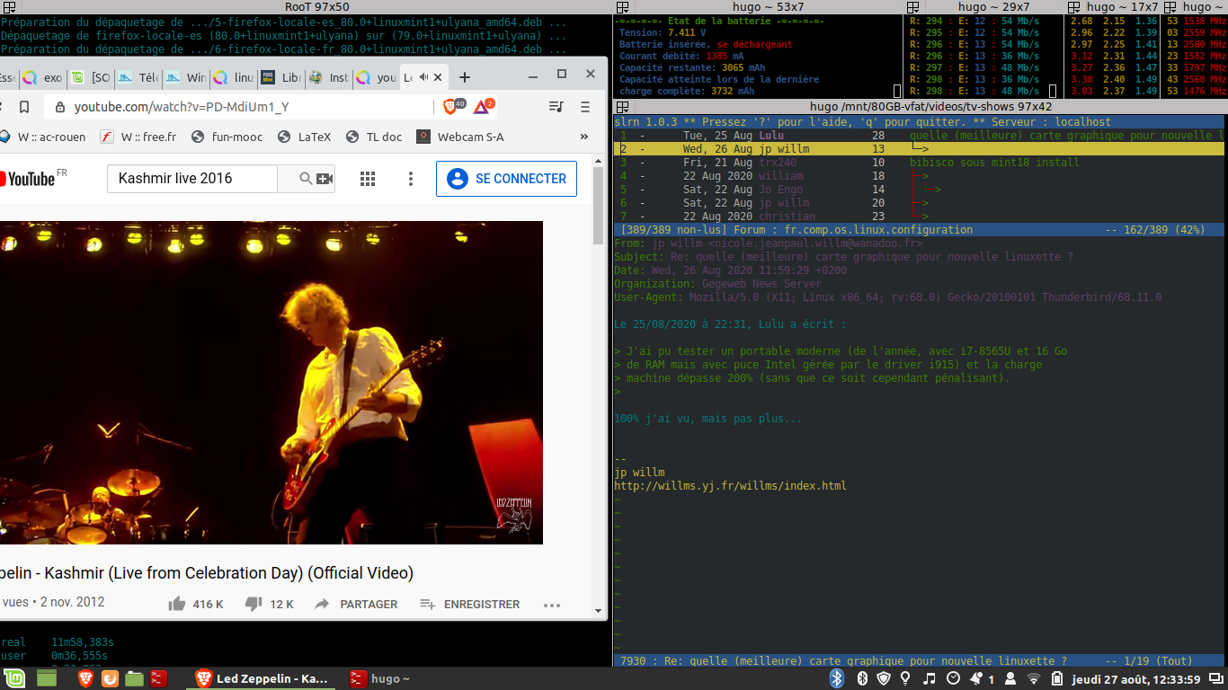Click the ENREGISTRER save button
The width and height of the screenshot is (1228, 690).
coord(469,605)
